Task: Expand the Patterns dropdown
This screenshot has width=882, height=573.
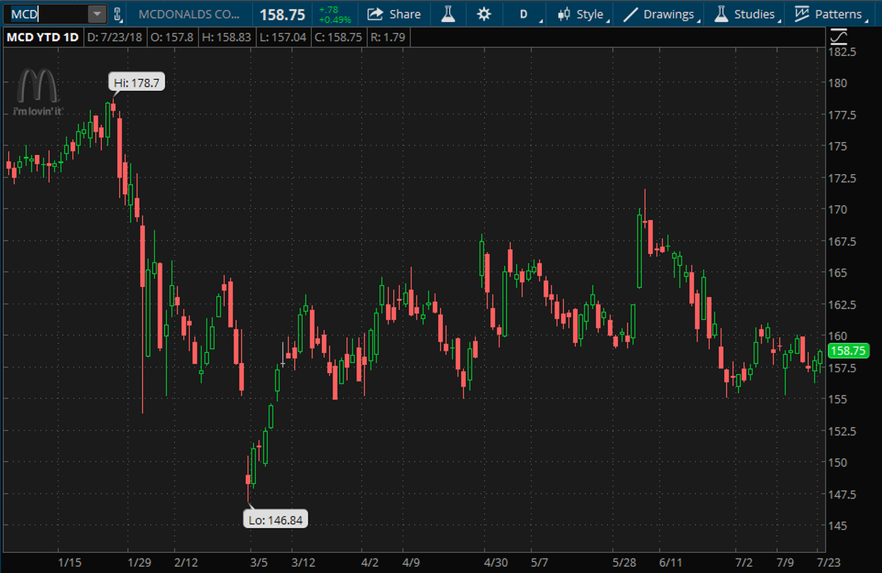Action: pyautogui.click(x=829, y=14)
